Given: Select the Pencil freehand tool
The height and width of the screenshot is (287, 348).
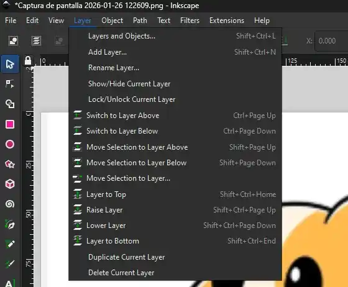Looking at the screenshot, I should (x=10, y=244).
